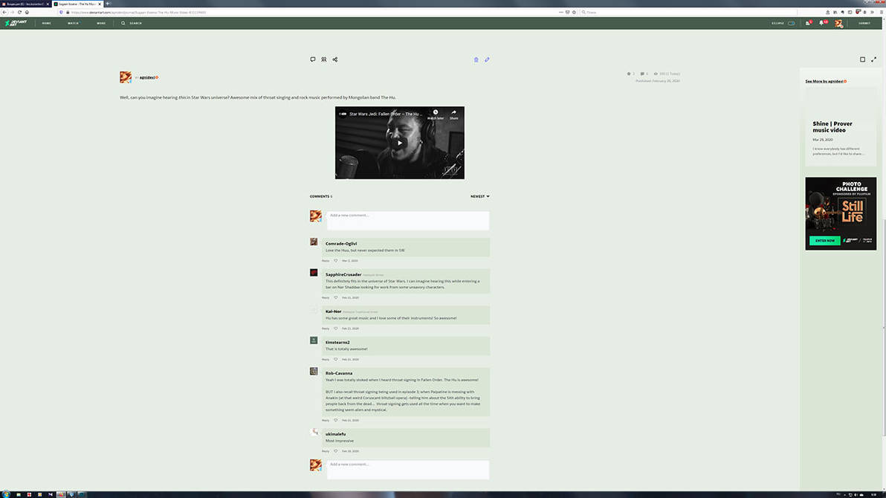The height and width of the screenshot is (498, 886).
Task: Open the HOME nav item
Action: click(x=46, y=23)
